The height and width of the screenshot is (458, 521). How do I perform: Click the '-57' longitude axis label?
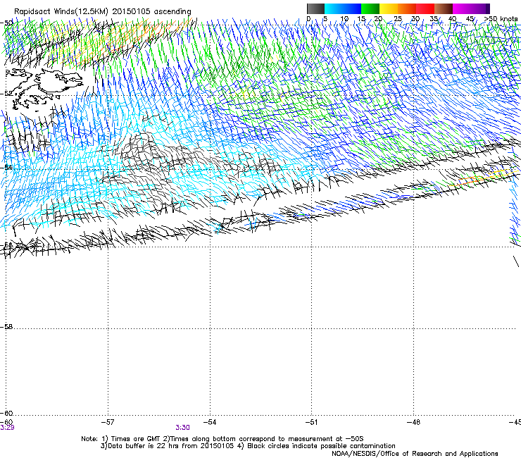coord(108,422)
